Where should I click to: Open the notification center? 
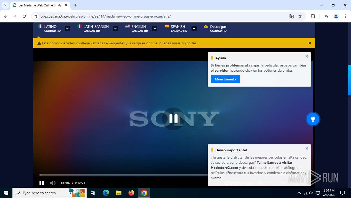pos(342,193)
